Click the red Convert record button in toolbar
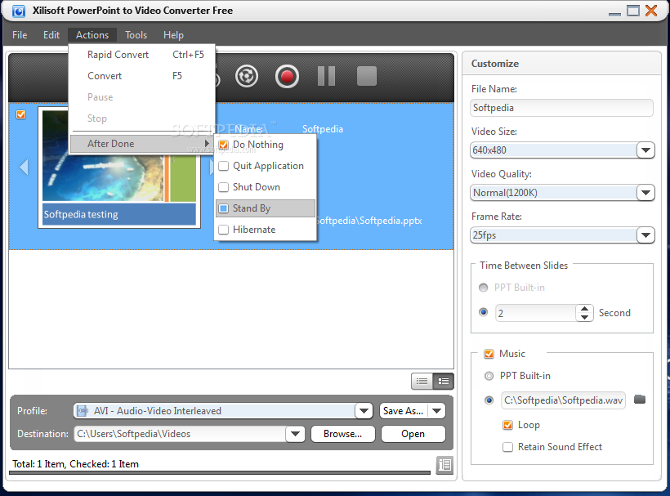Screen dimensions: 670x496 click(x=287, y=77)
